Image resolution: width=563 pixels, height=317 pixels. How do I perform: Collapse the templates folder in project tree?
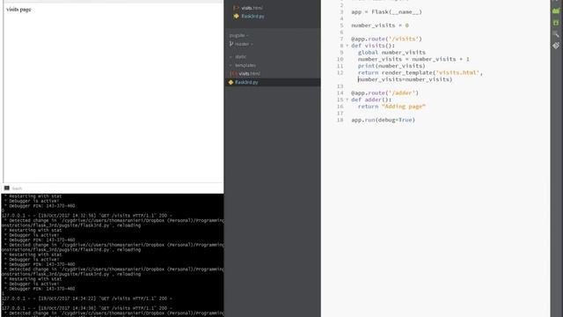[x=245, y=65]
